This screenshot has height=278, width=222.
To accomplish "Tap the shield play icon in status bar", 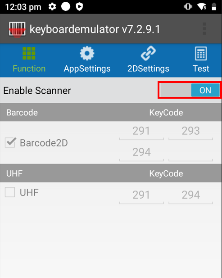I will pos(79,7).
